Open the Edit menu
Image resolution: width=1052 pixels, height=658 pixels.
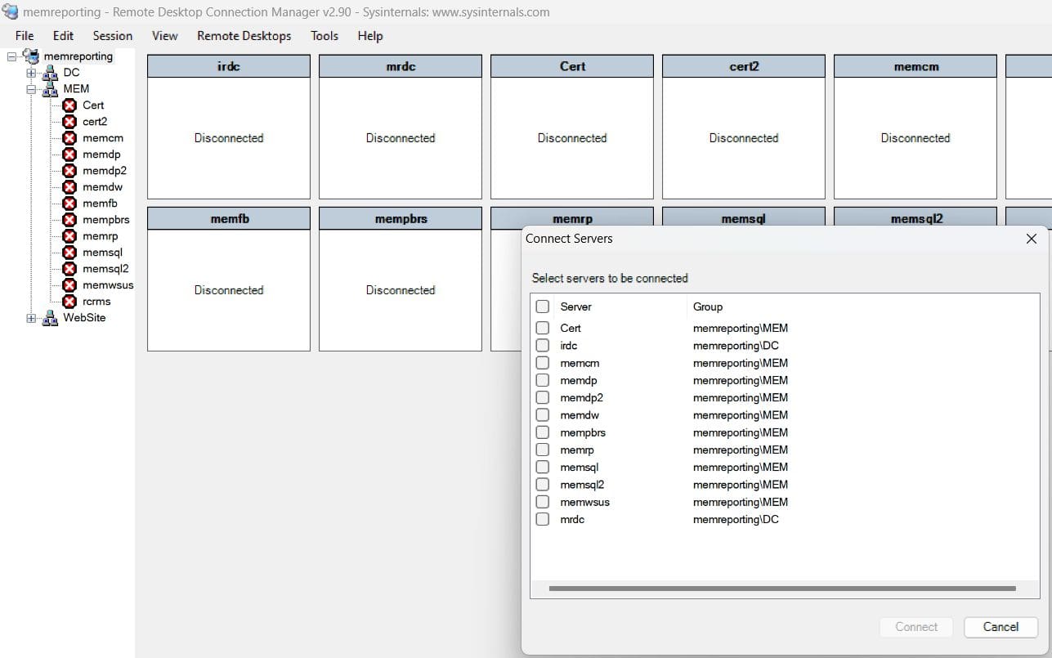point(63,36)
